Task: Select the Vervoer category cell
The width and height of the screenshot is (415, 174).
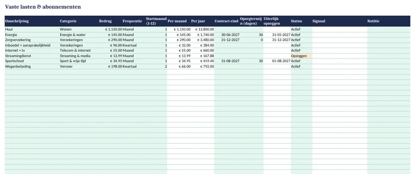Action: [79, 66]
